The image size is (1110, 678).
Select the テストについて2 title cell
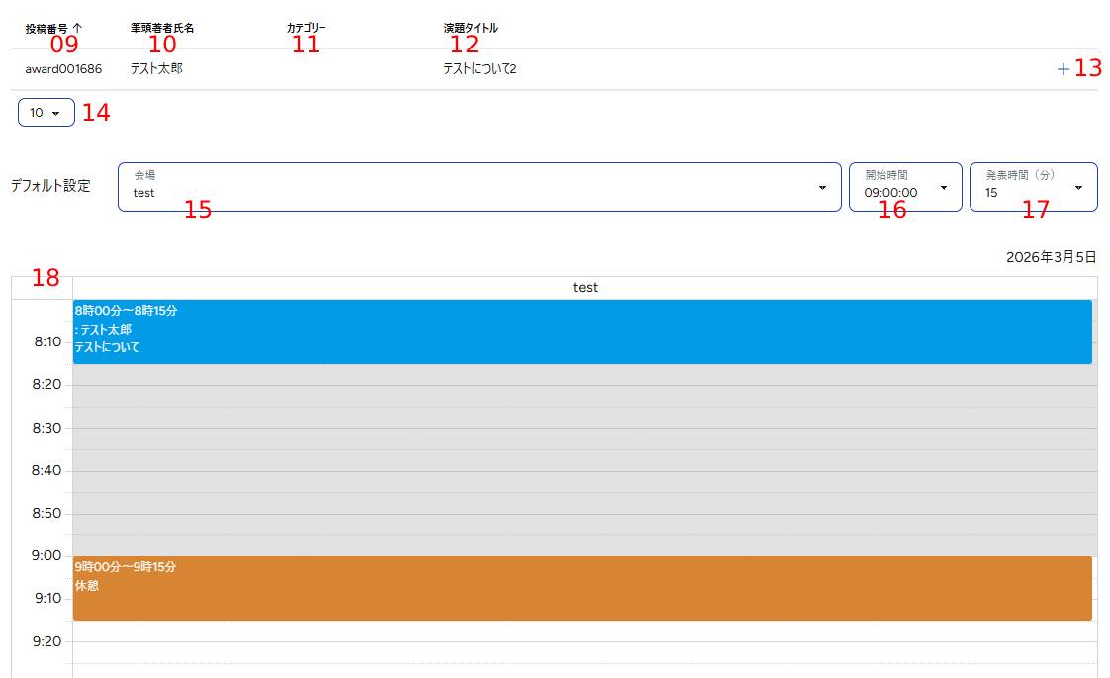click(480, 69)
